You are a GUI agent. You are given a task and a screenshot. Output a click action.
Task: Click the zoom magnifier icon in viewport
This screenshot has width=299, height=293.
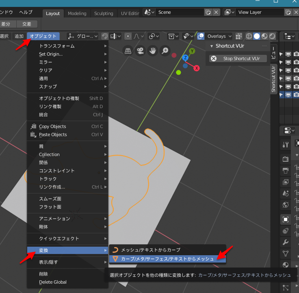165,51
